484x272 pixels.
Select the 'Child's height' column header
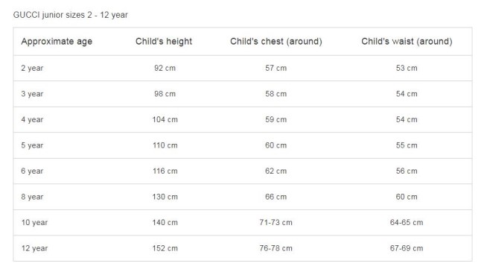click(164, 42)
